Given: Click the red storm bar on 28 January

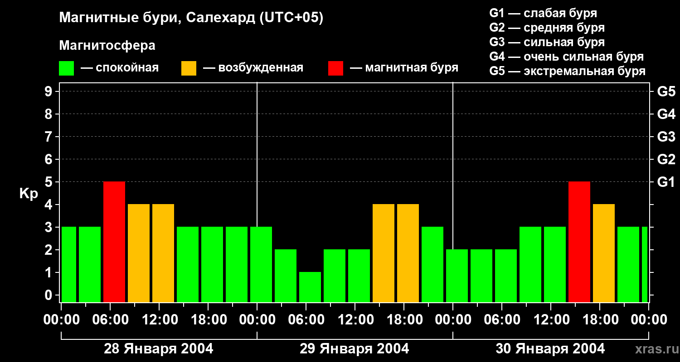Looking at the screenshot, I should 114,242.
